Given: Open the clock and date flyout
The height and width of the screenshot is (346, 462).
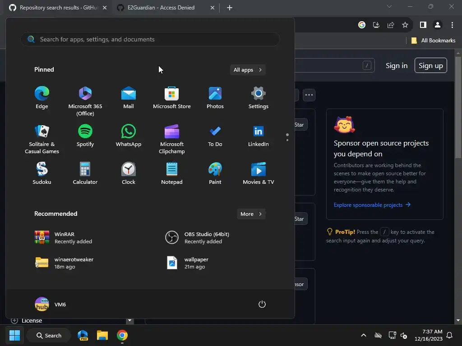Looking at the screenshot, I should point(429,335).
